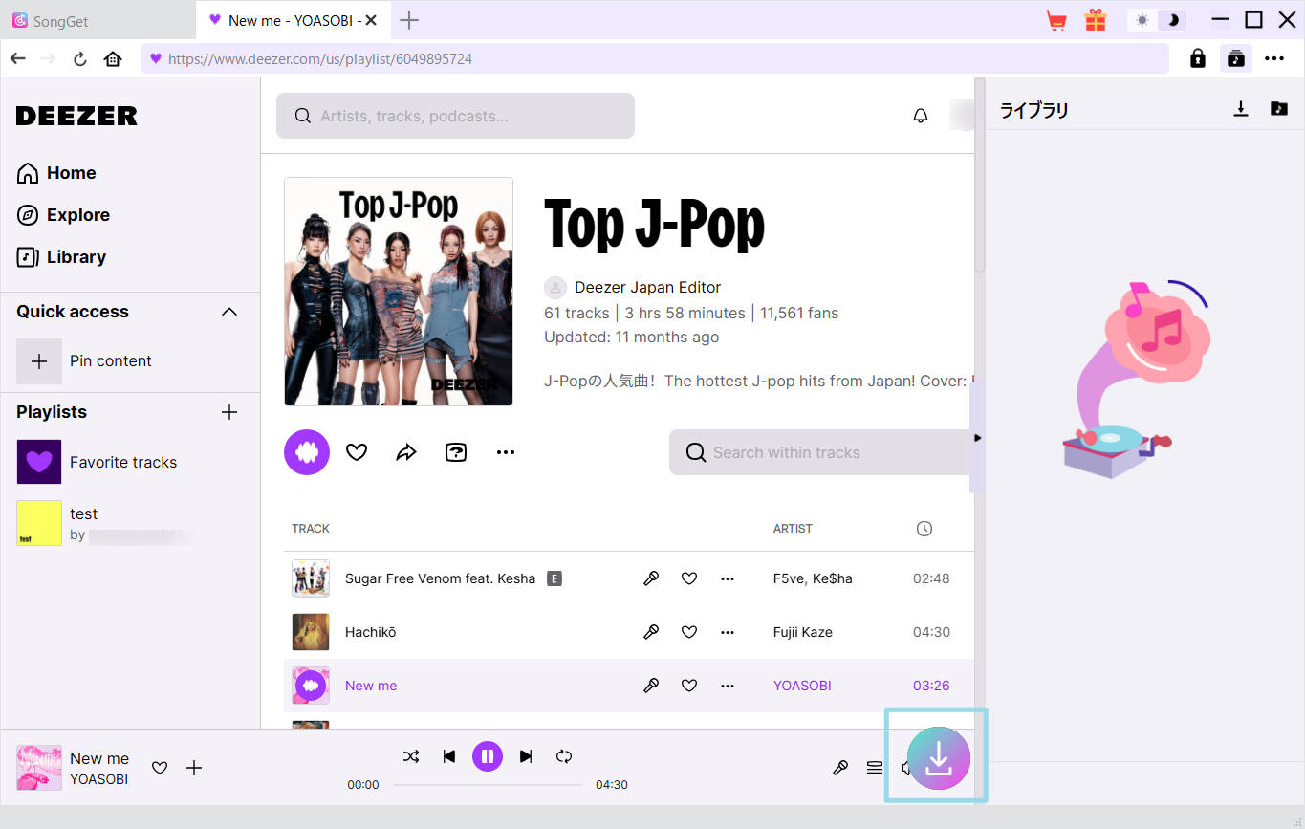Show lyrics for Sugar Free Venom
This screenshot has height=829, width=1305.
pyautogui.click(x=651, y=578)
